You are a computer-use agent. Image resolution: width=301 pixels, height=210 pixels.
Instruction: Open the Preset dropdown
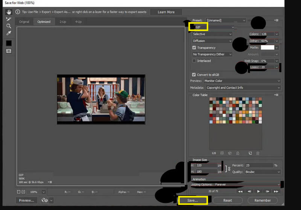[x=226, y=20]
